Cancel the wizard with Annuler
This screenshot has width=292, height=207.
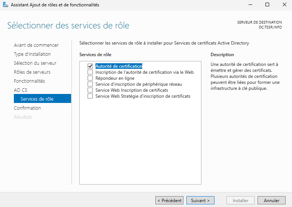(x=271, y=201)
